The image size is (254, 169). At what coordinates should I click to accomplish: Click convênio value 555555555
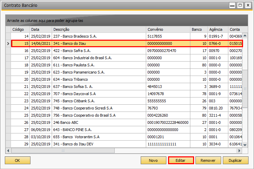[168, 101]
